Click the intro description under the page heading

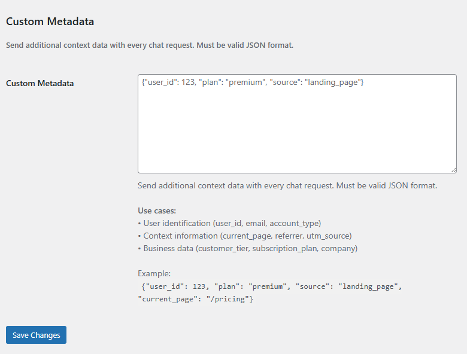[x=150, y=45]
